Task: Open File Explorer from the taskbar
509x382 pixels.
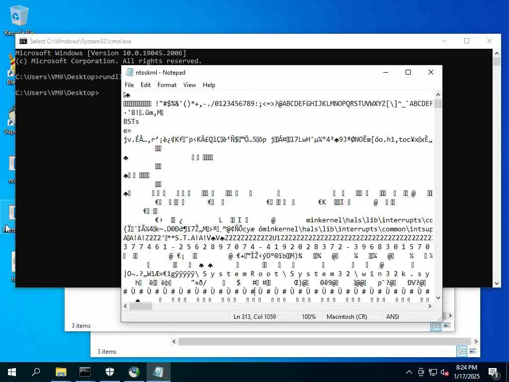Action: pyautogui.click(x=61, y=372)
